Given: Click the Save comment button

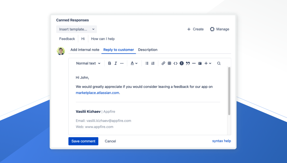Looking at the screenshot, I should pos(83,141).
